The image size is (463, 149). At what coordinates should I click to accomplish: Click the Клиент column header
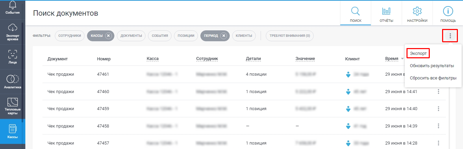coord(352,59)
